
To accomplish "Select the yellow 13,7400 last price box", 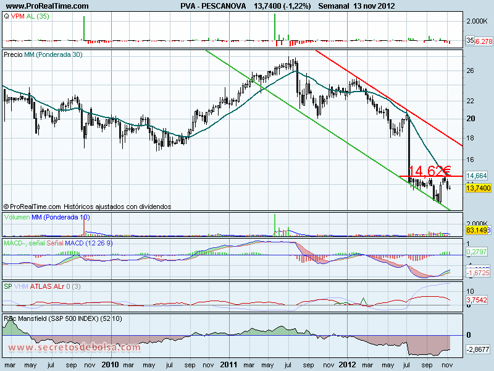I will [478, 189].
